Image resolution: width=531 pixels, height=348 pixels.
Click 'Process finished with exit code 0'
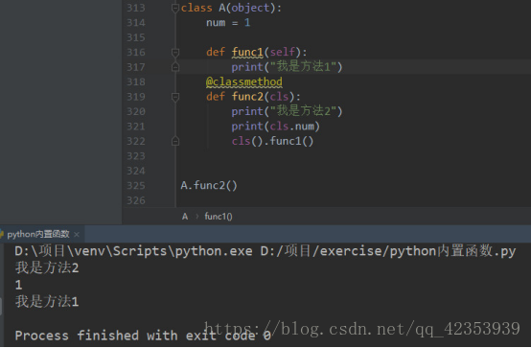pos(143,336)
